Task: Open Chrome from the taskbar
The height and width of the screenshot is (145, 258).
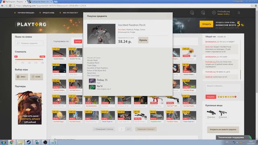Action: (12, 142)
